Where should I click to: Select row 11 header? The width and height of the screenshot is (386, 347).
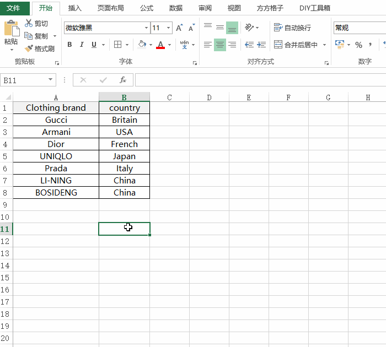point(6,229)
